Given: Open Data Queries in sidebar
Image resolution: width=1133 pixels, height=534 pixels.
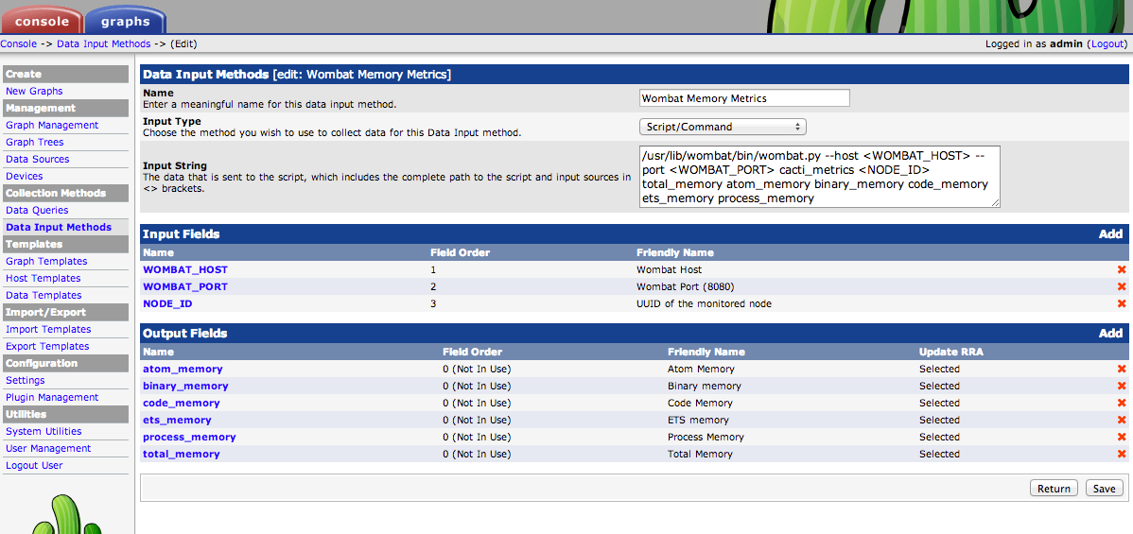Looking at the screenshot, I should (x=37, y=210).
